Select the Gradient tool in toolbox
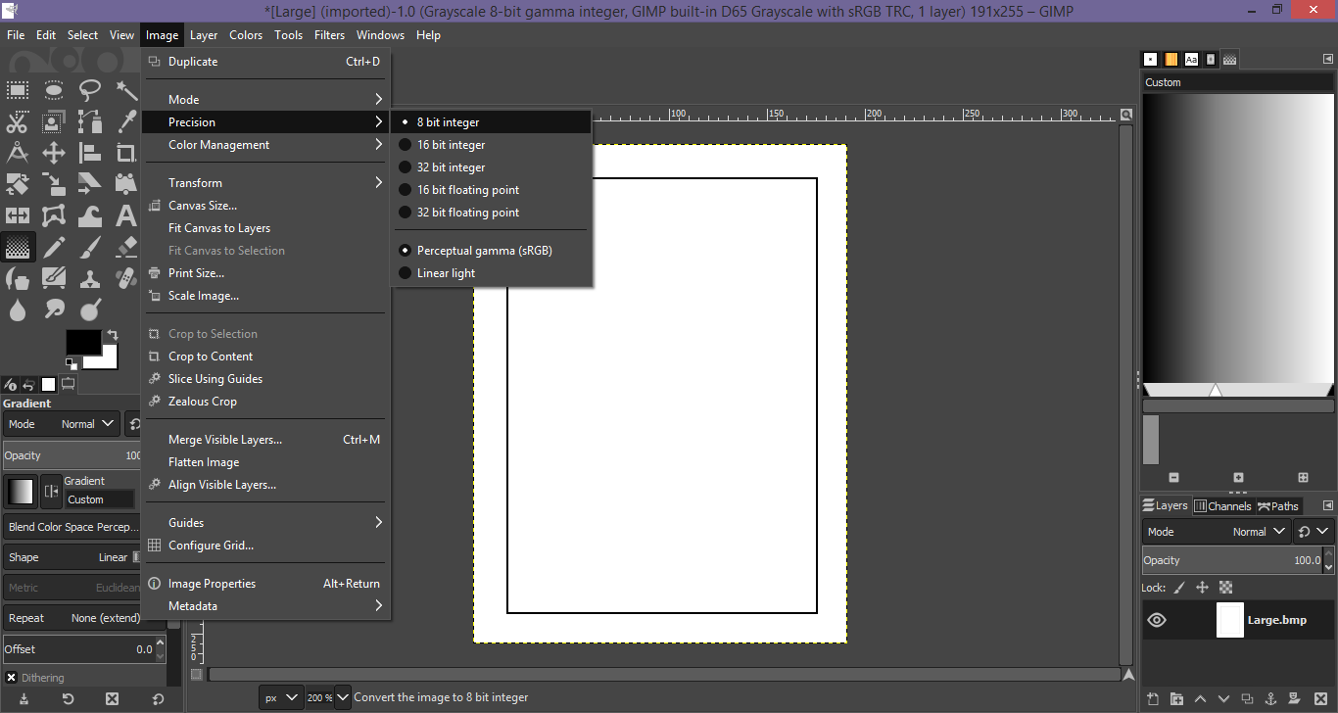The image size is (1338, 713). (18, 247)
